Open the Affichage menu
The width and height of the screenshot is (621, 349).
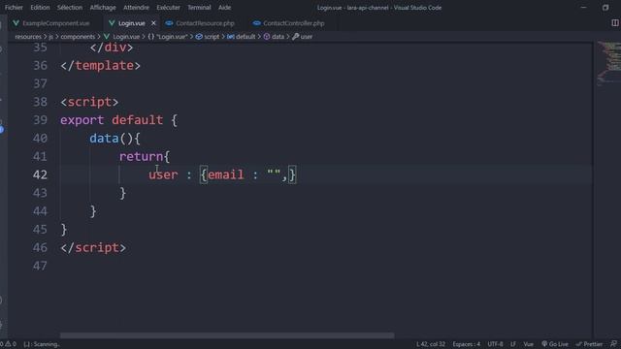103,8
